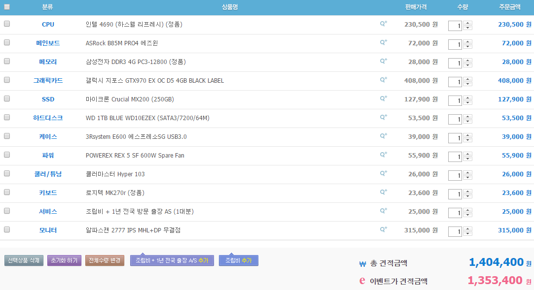Check the 케이스 row checkbox
Viewport: 534px width, 290px height.
click(x=7, y=136)
